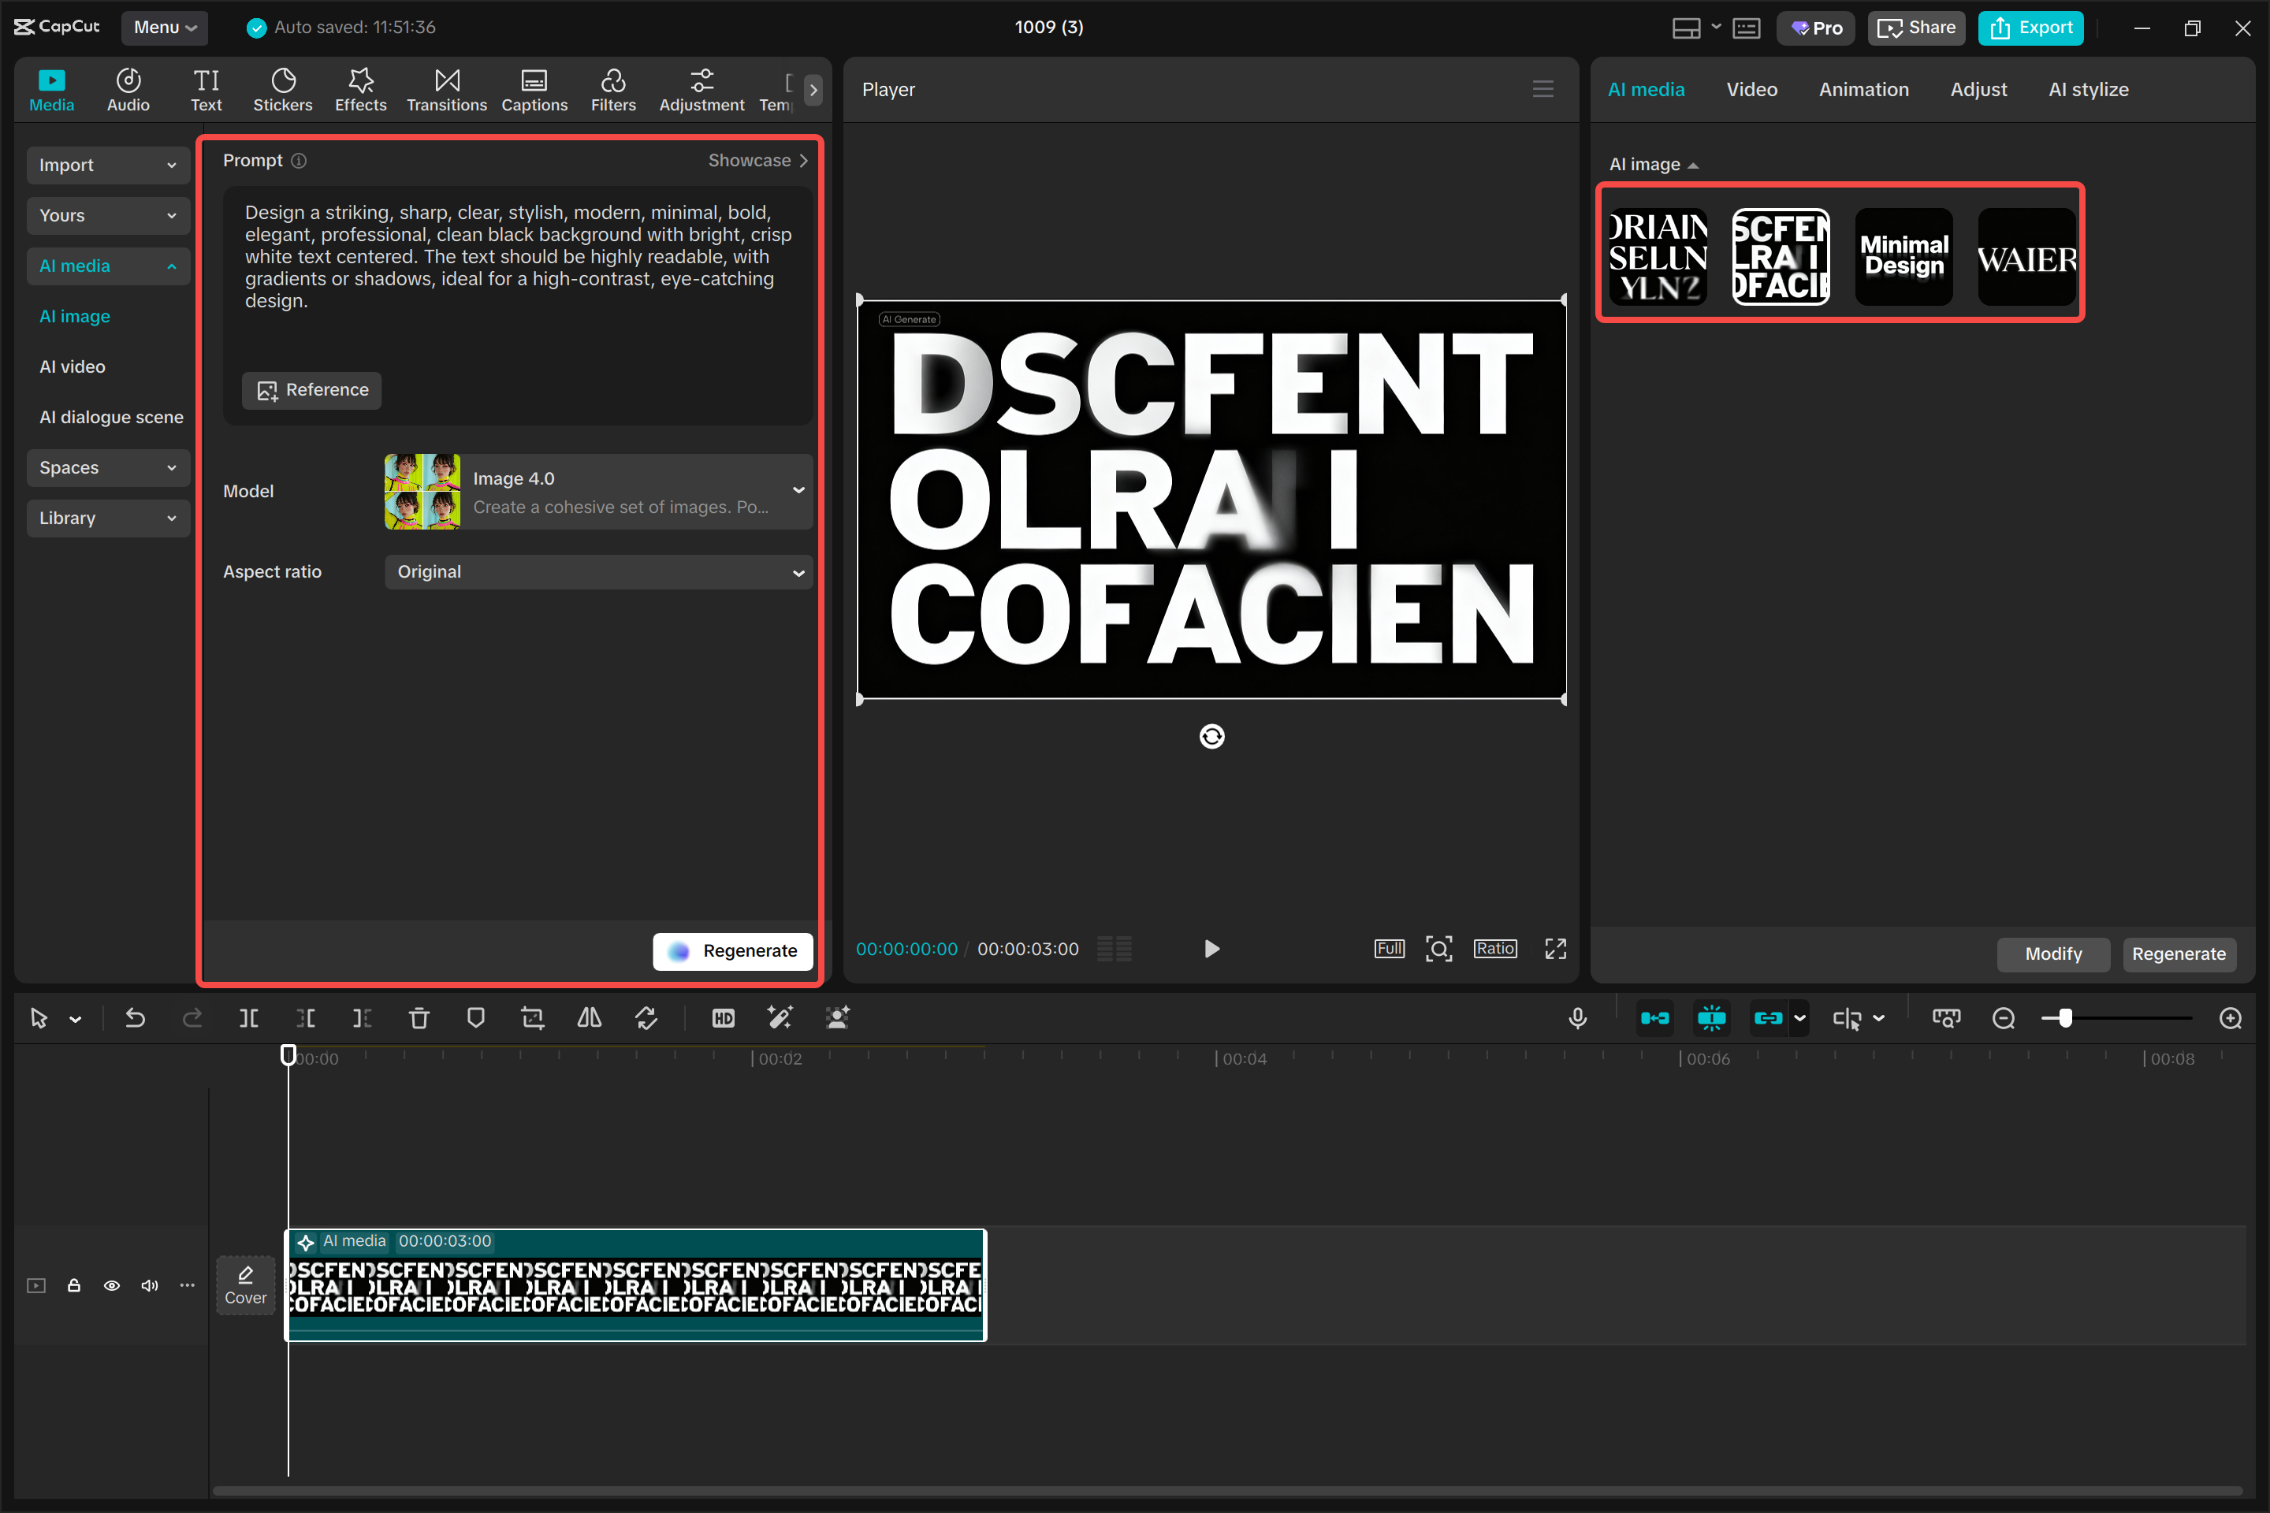Open the Transitions panel
Screen dimensions: 2270x1513
click(446, 90)
